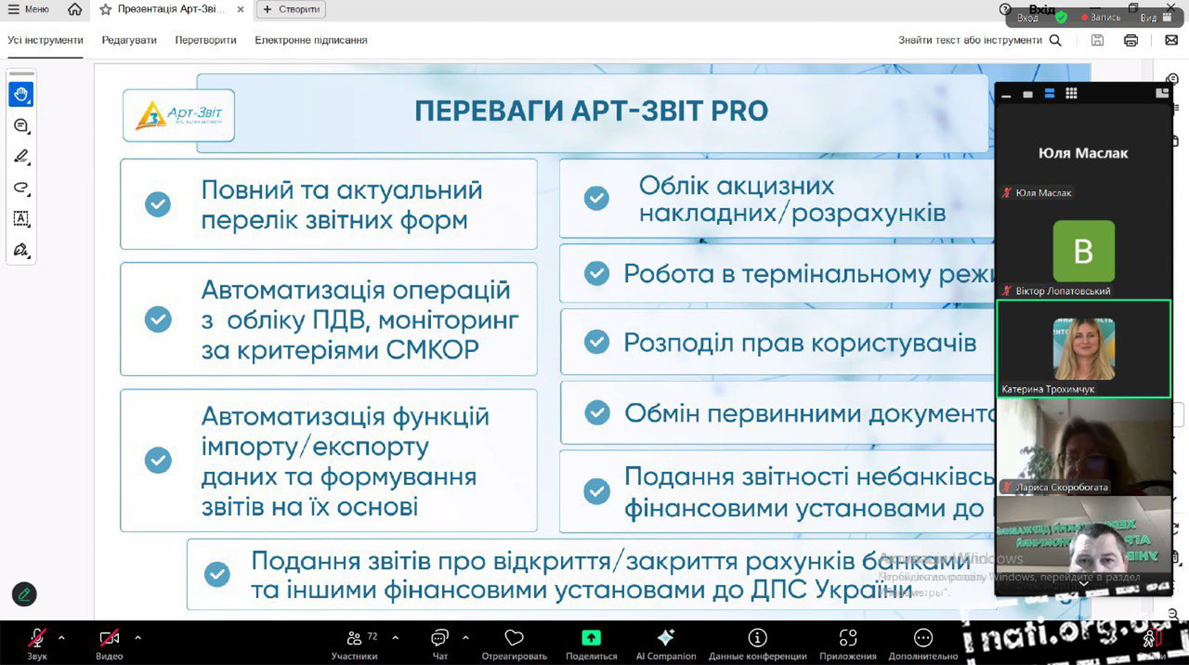Open the Вид view options in Zoom
Screen dimensions: 1189x665
point(1155,17)
